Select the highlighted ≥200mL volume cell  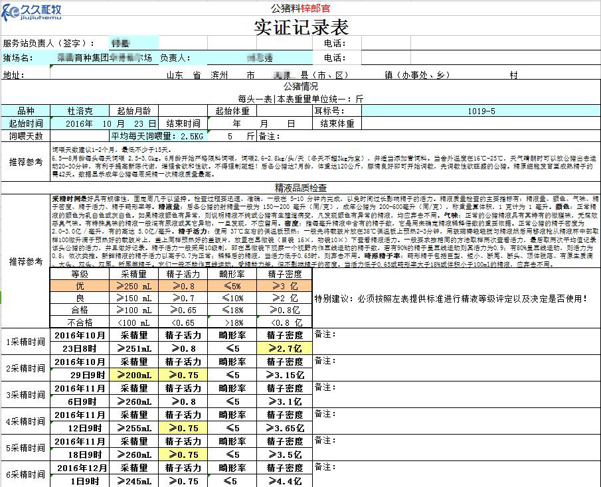click(x=133, y=375)
